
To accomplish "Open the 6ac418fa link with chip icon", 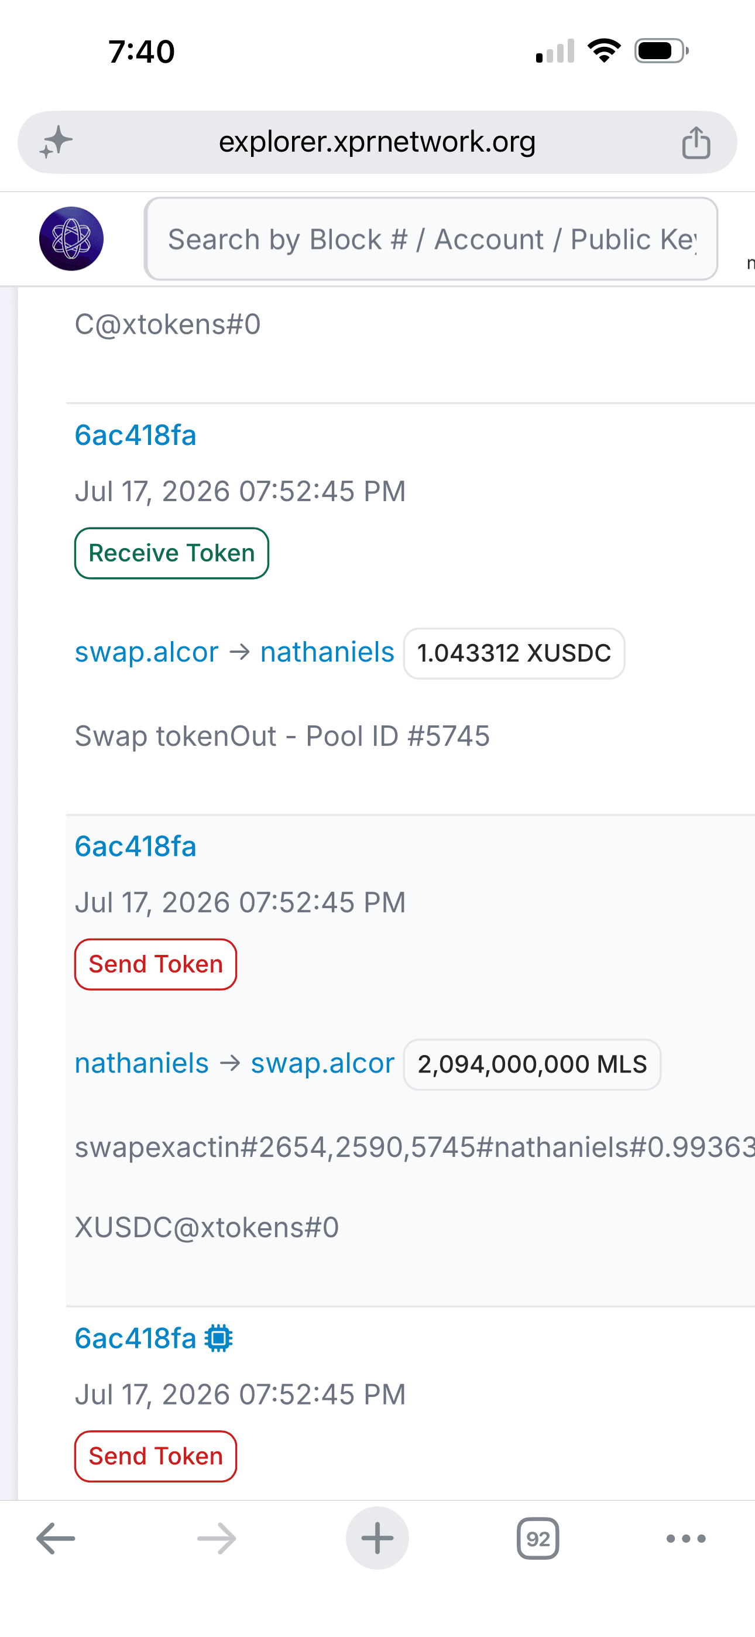I will (x=135, y=1338).
